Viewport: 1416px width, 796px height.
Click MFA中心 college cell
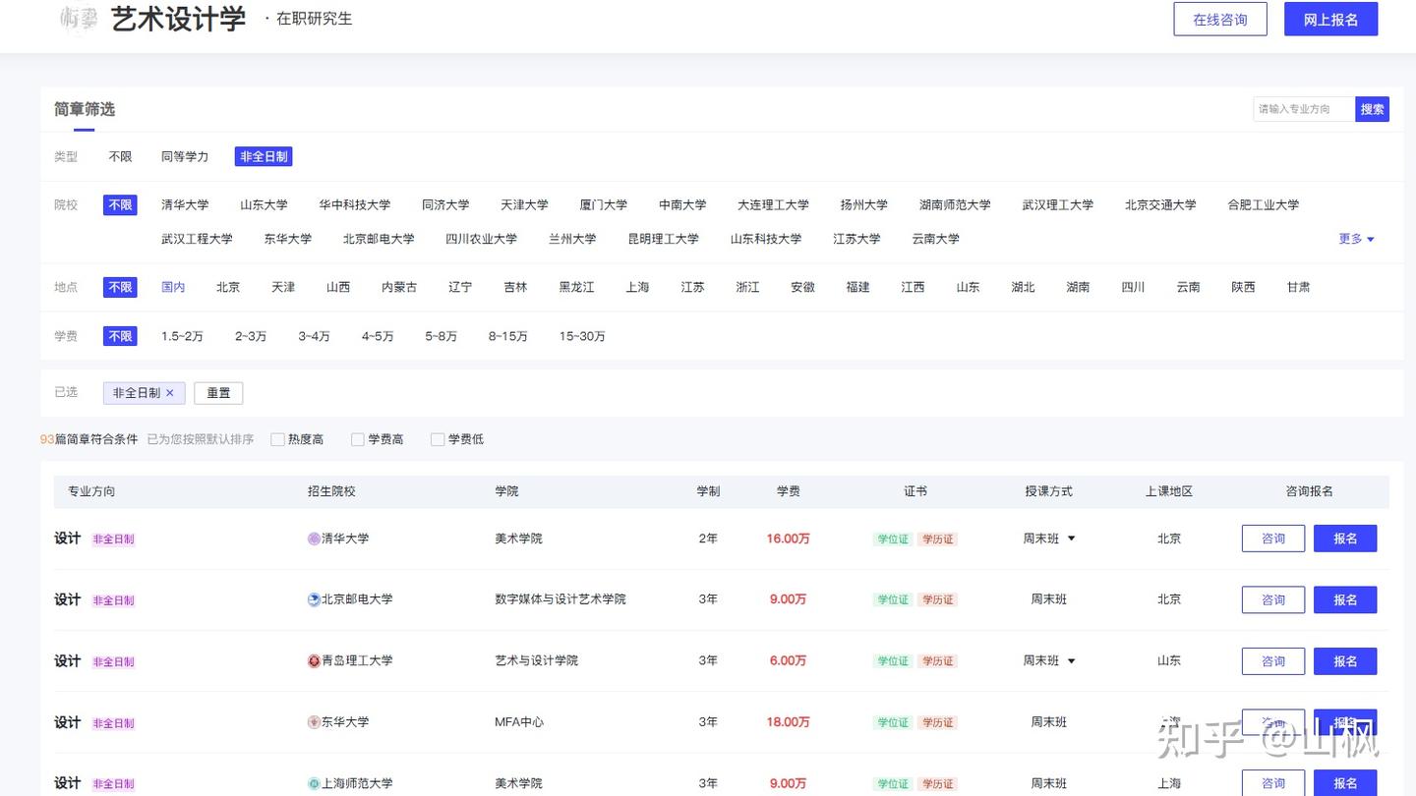pos(518,722)
